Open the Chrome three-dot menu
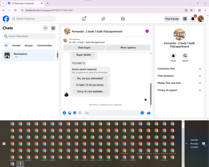 click(205, 10)
